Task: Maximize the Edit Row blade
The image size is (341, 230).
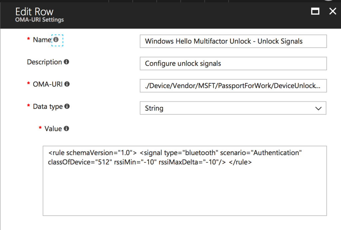Action: [x=315, y=11]
